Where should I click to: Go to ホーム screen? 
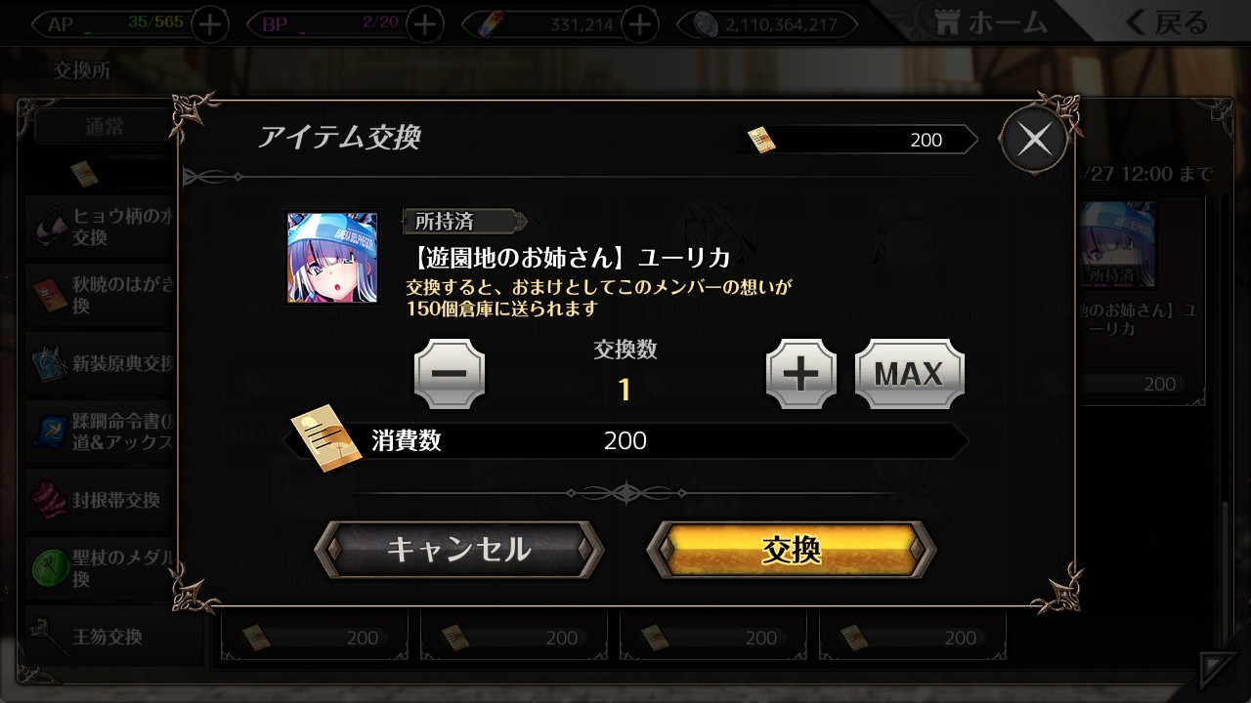click(992, 22)
